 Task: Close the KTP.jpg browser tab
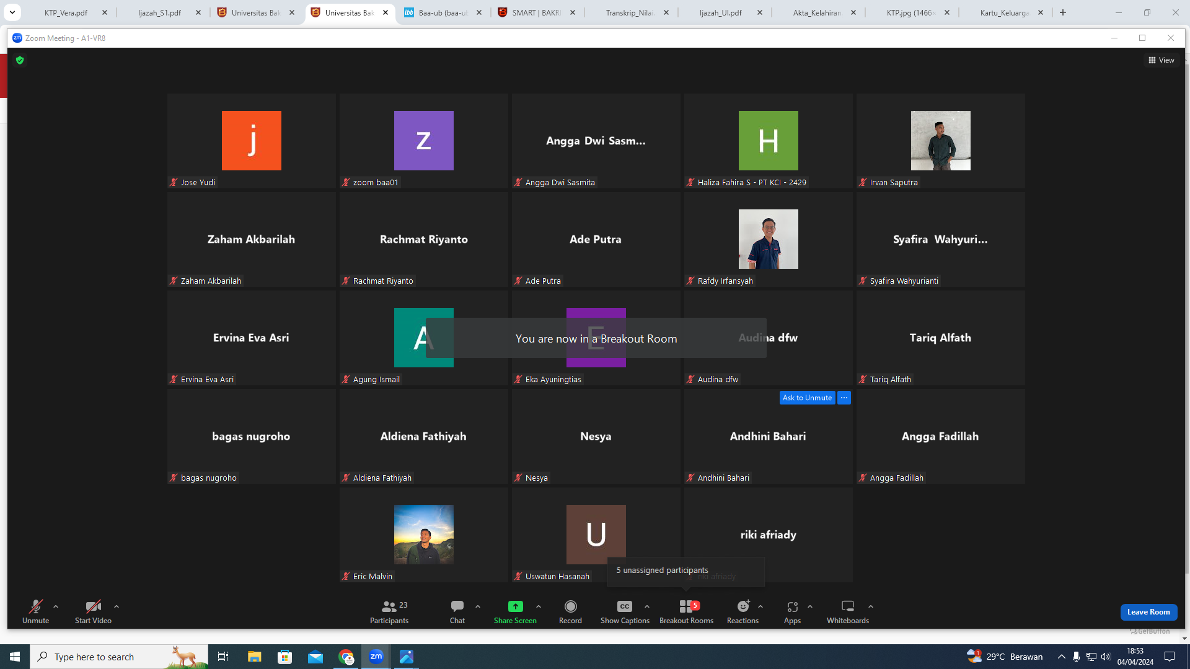(947, 12)
